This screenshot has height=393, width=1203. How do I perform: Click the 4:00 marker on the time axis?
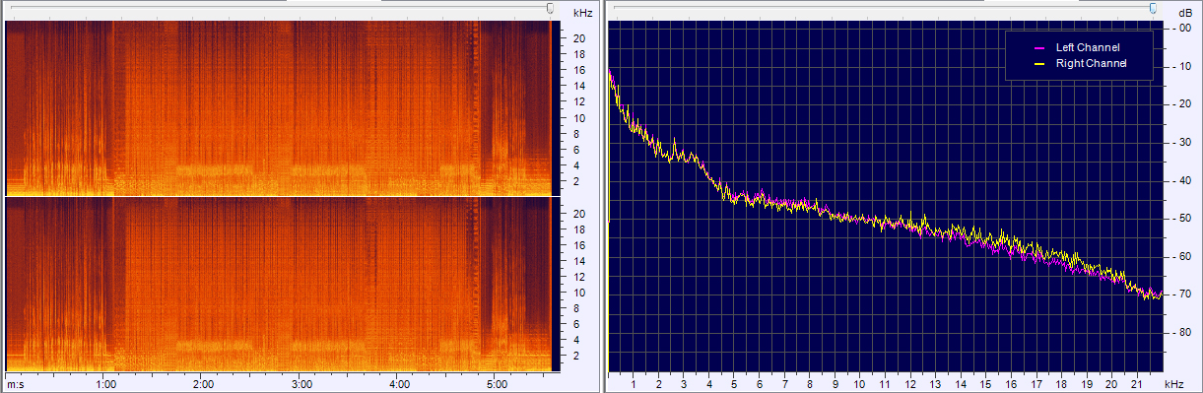400,384
